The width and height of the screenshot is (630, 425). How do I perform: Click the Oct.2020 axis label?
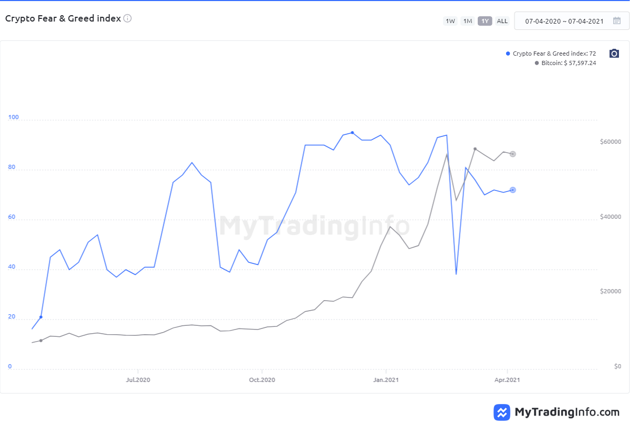[x=261, y=380]
